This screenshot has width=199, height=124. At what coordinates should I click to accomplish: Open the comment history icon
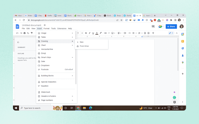[153, 26]
